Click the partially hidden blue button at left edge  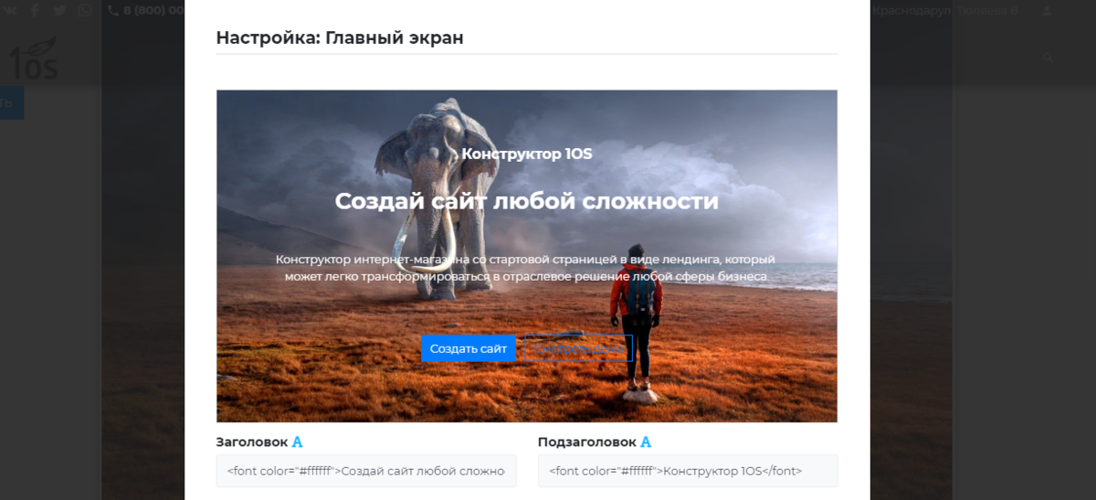pos(12,102)
